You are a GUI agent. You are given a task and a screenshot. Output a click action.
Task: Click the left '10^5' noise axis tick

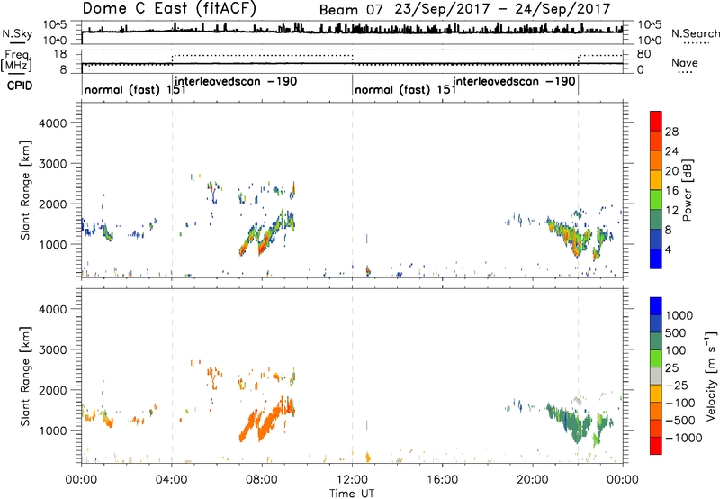[x=55, y=24]
